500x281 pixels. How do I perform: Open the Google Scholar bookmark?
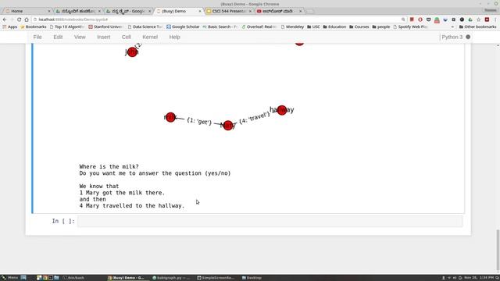183,27
